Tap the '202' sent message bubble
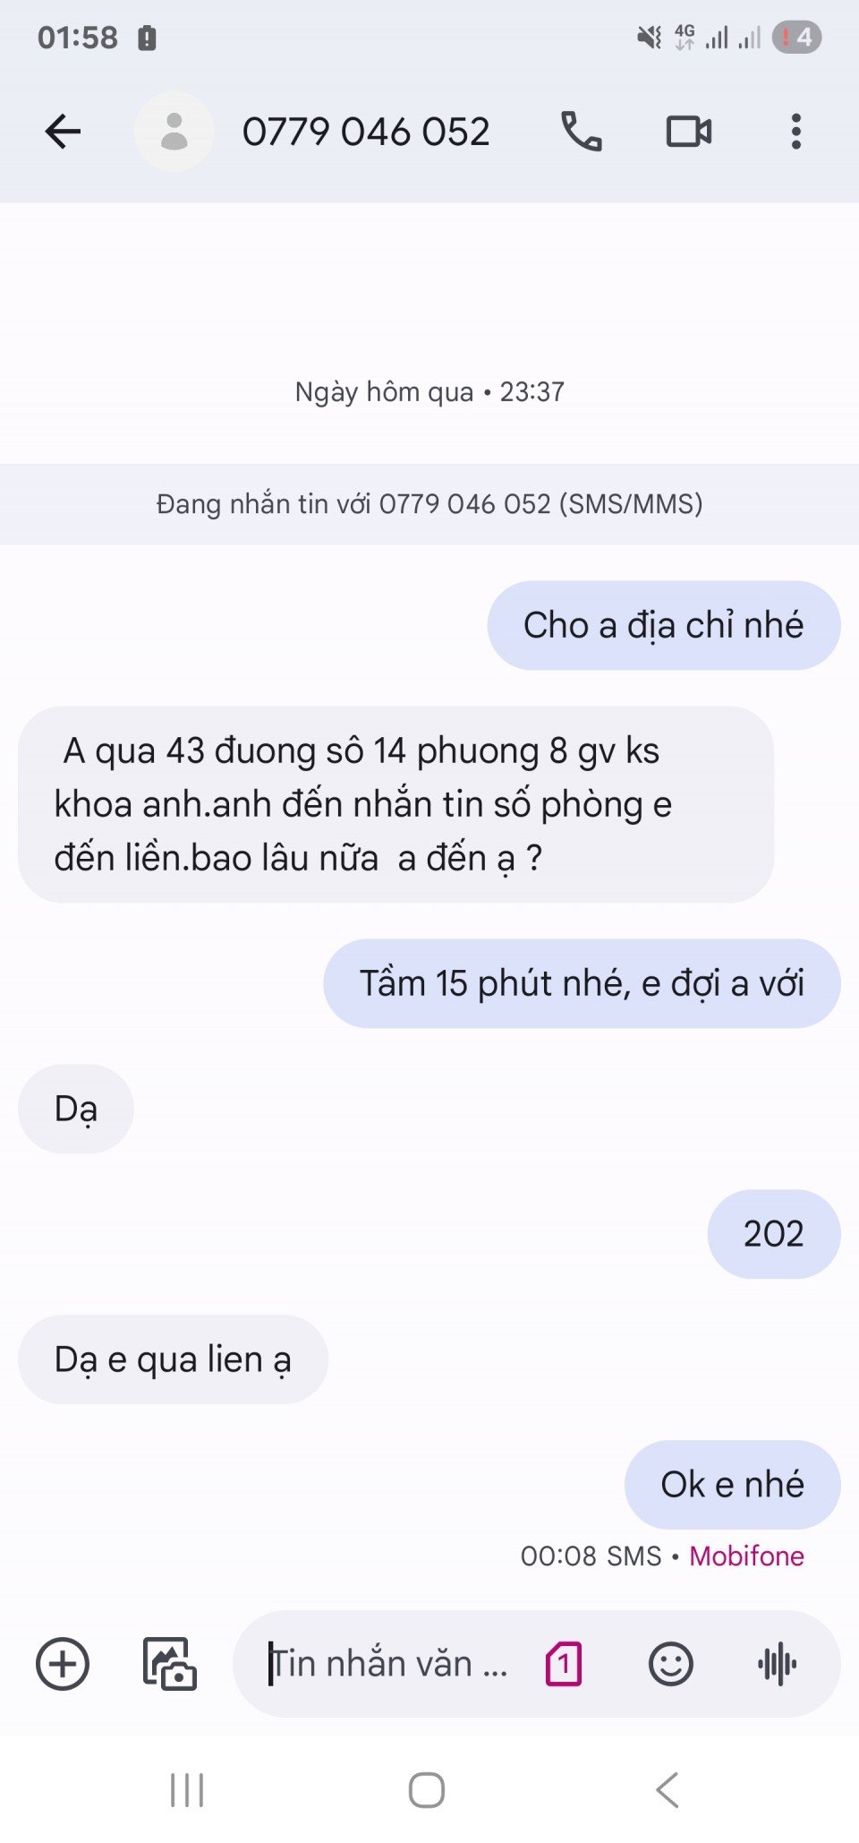 (774, 1234)
